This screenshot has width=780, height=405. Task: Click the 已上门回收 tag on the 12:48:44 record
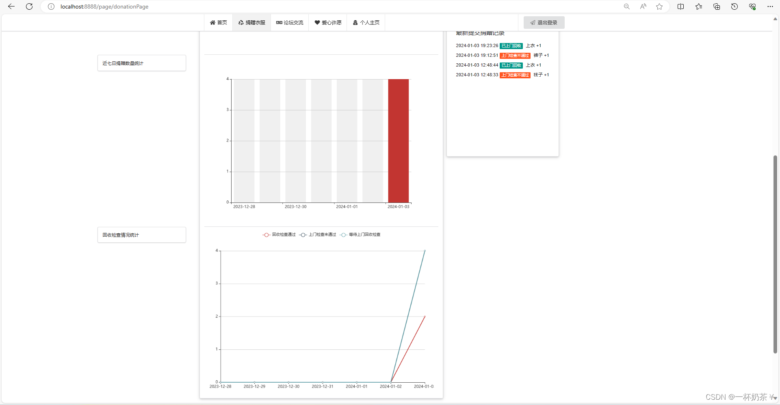[511, 65]
